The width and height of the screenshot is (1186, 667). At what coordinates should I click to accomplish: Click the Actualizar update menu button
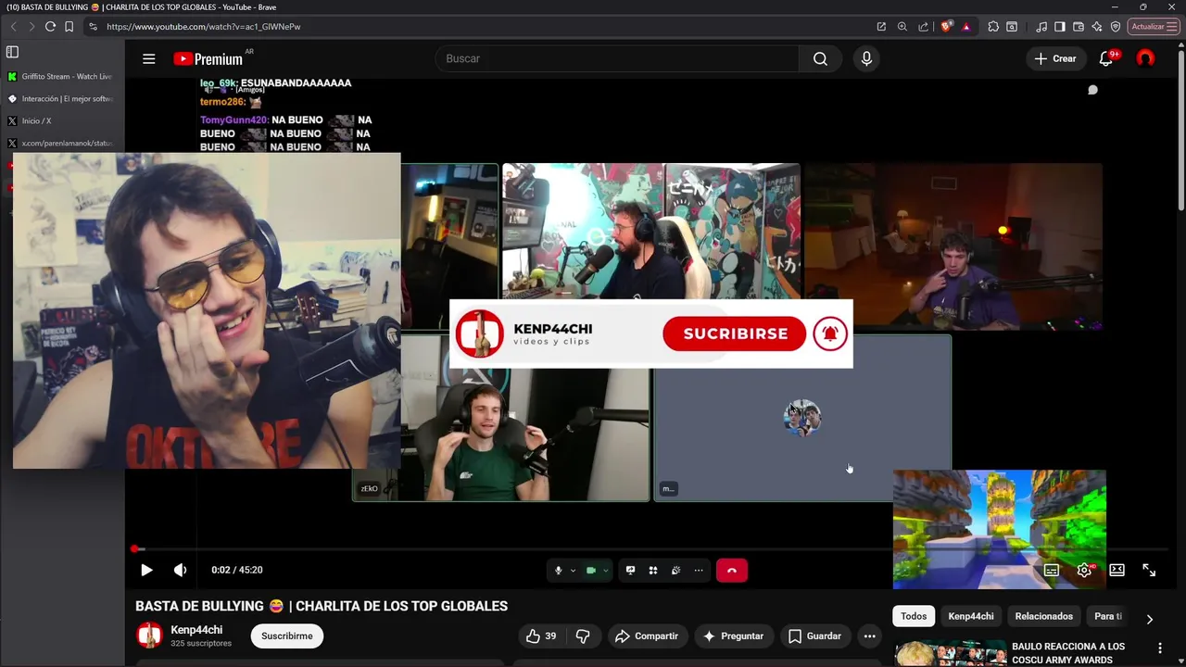click(x=1154, y=27)
